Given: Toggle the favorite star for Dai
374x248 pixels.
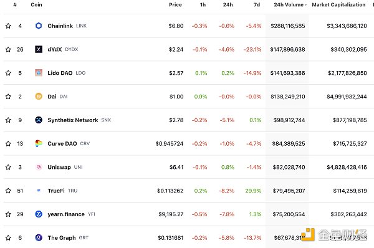Looking at the screenshot, I should 8,97.
